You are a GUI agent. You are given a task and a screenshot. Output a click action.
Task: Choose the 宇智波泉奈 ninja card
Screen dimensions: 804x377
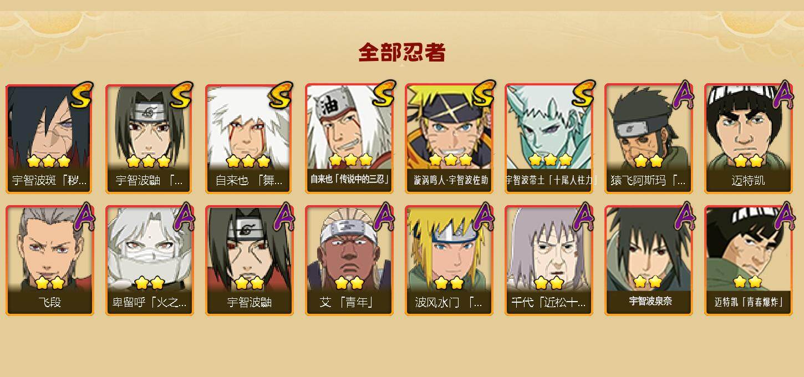tap(649, 261)
